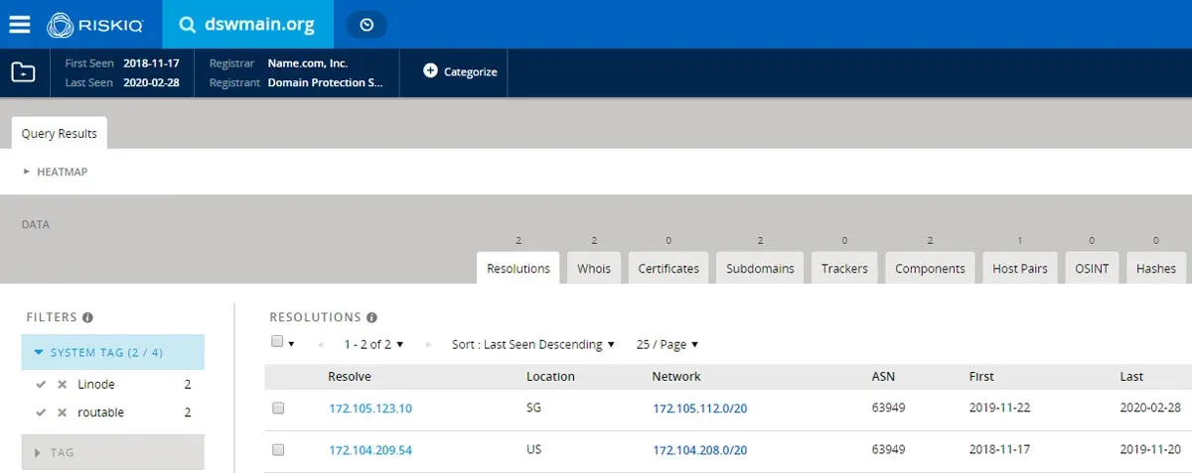
Task: Open the 25 / Page dropdown
Action: (x=667, y=344)
